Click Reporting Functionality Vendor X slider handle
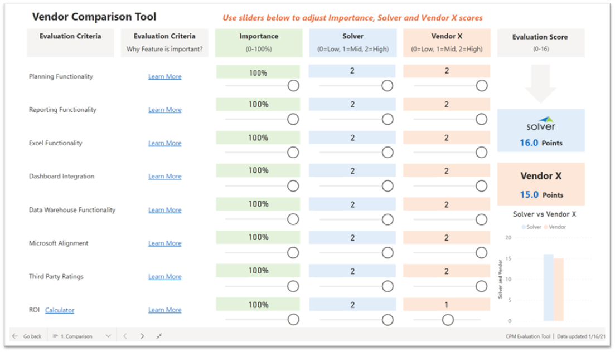 (482, 119)
